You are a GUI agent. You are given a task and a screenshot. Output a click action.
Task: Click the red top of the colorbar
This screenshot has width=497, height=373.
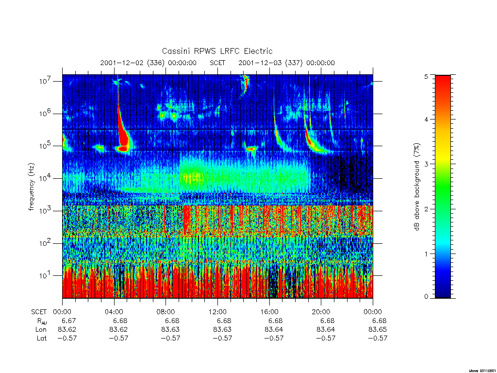click(443, 84)
